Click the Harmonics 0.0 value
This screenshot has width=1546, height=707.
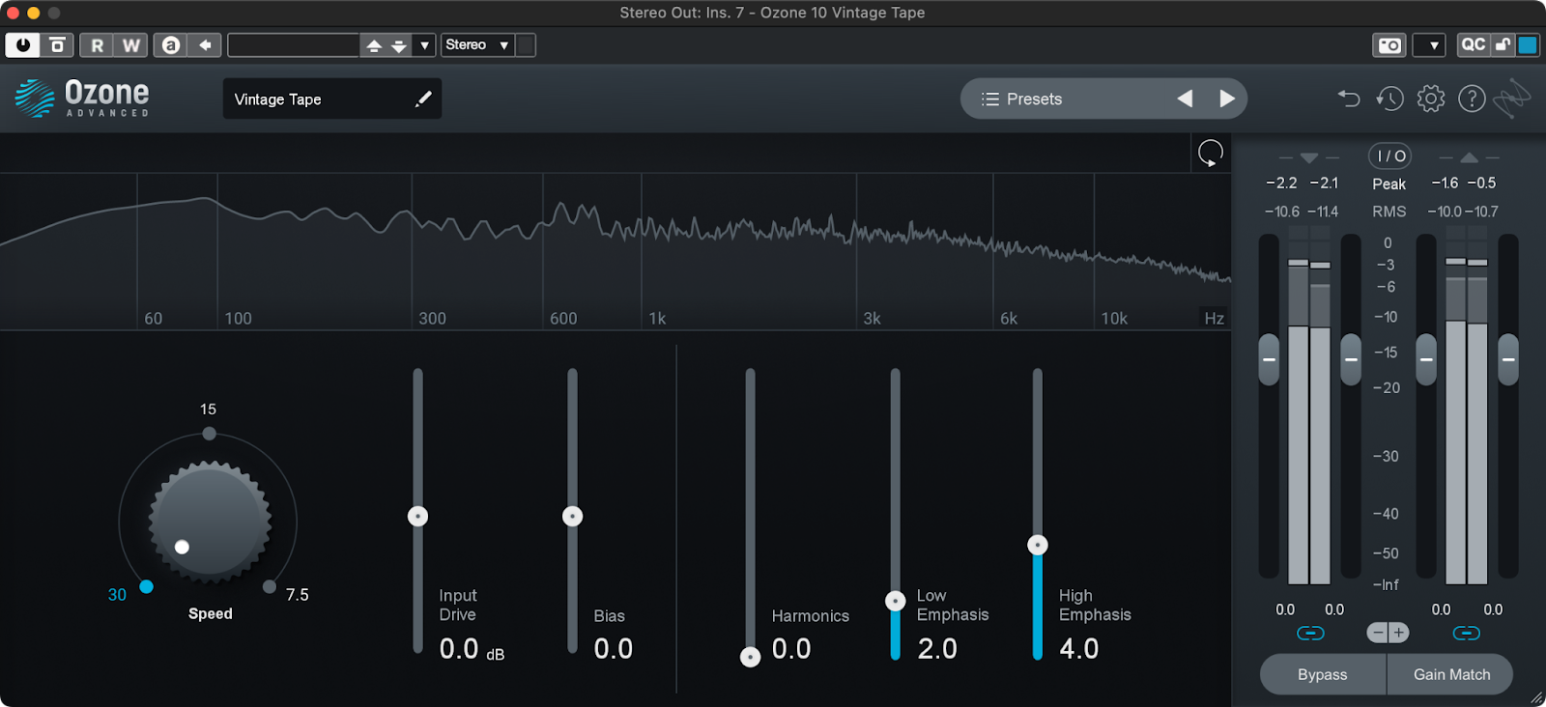click(x=791, y=649)
